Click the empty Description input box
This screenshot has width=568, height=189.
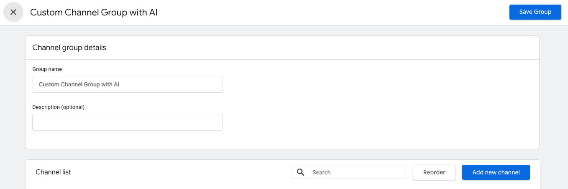pyautogui.click(x=127, y=122)
